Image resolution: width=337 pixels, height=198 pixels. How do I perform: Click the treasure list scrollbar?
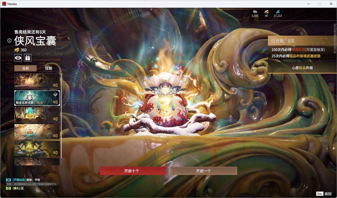[x=61, y=116]
